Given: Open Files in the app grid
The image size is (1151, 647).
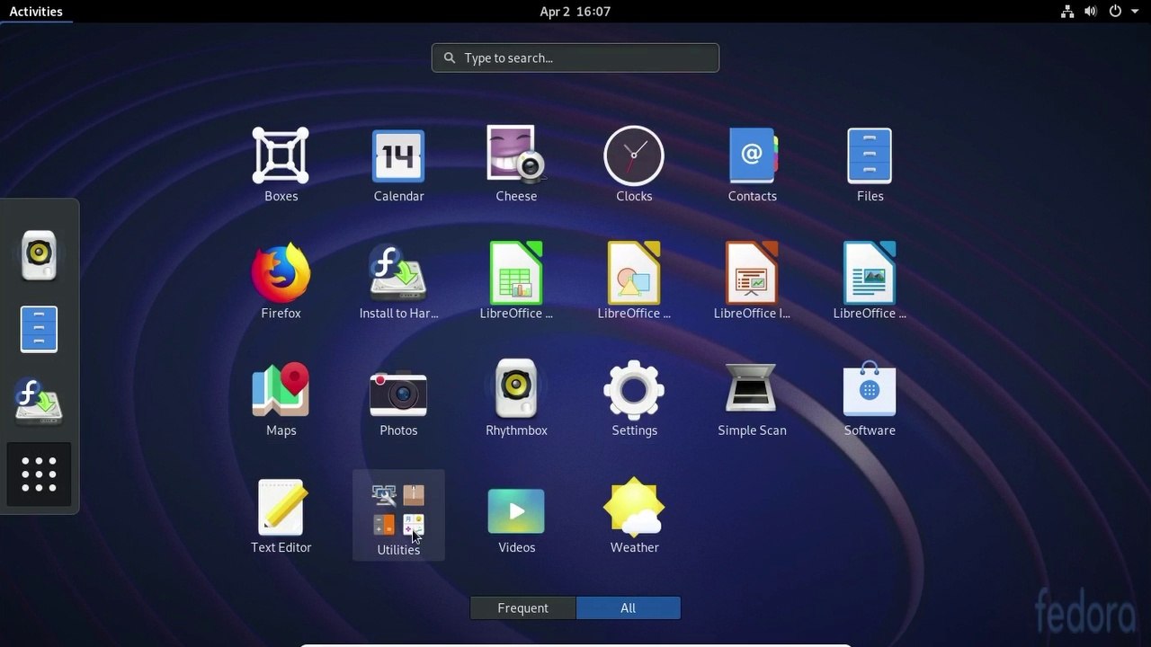Looking at the screenshot, I should tap(870, 156).
